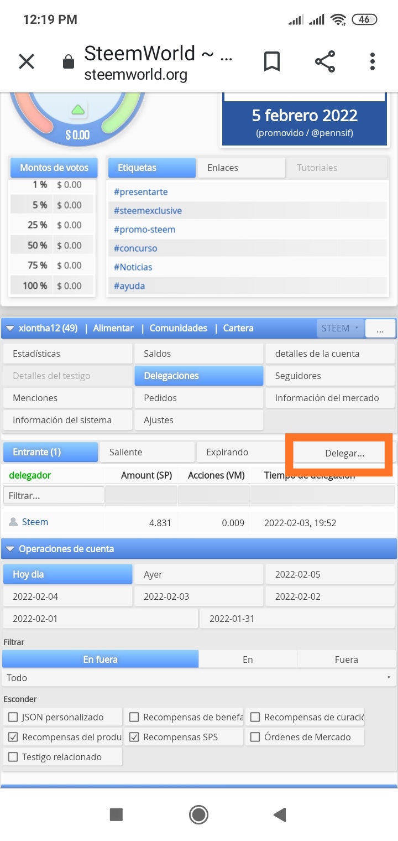The width and height of the screenshot is (398, 841).
Task: Toggle Recompensas de curación checkbox
Action: coord(255,717)
